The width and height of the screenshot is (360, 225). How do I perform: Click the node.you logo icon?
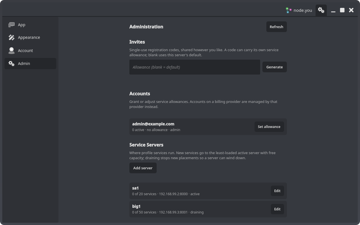tap(289, 10)
